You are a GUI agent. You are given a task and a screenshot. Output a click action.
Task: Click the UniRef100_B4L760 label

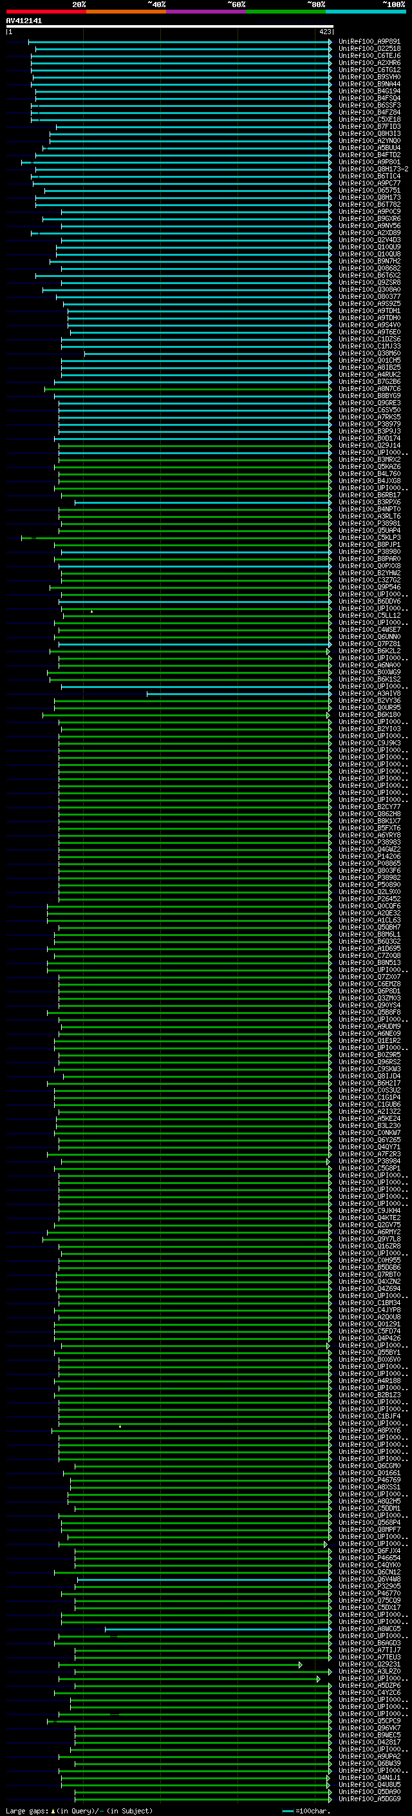[370, 473]
